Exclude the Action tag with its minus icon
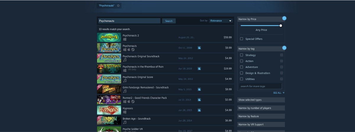The height and width of the screenshot is (132, 355). tap(282, 61)
